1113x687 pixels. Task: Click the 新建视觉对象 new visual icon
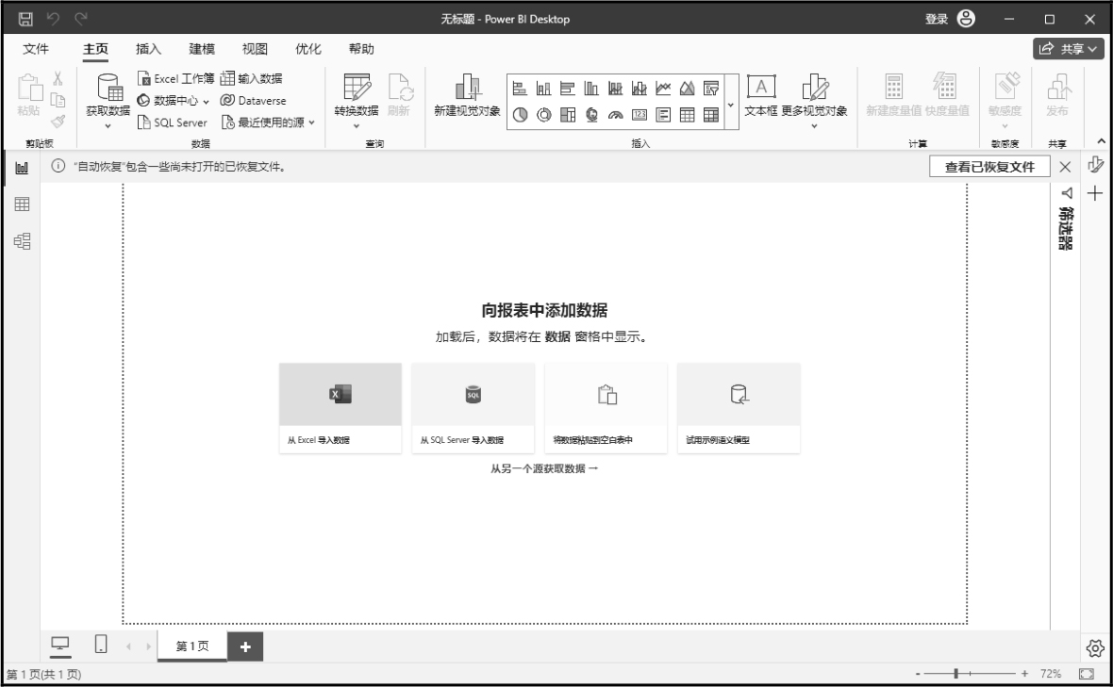[x=467, y=88]
